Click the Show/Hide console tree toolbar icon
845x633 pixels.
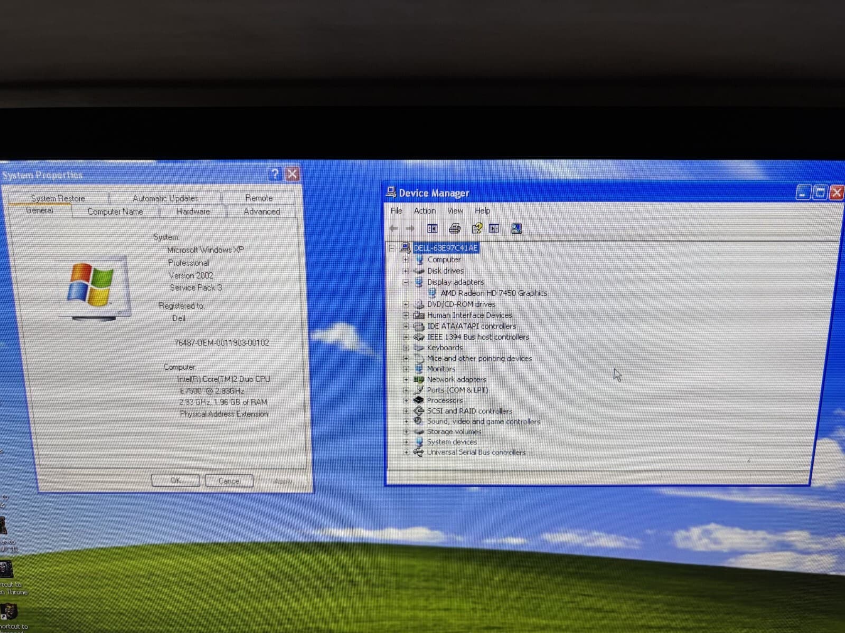(431, 228)
